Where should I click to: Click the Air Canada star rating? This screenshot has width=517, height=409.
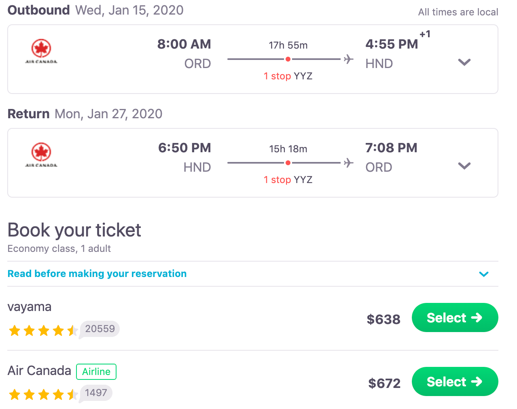[43, 394]
